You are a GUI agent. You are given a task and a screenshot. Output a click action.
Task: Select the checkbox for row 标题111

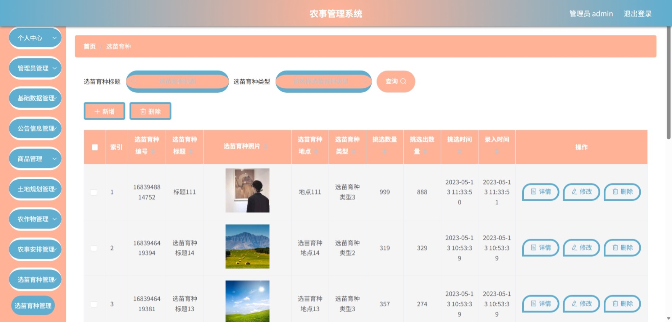pos(94,192)
